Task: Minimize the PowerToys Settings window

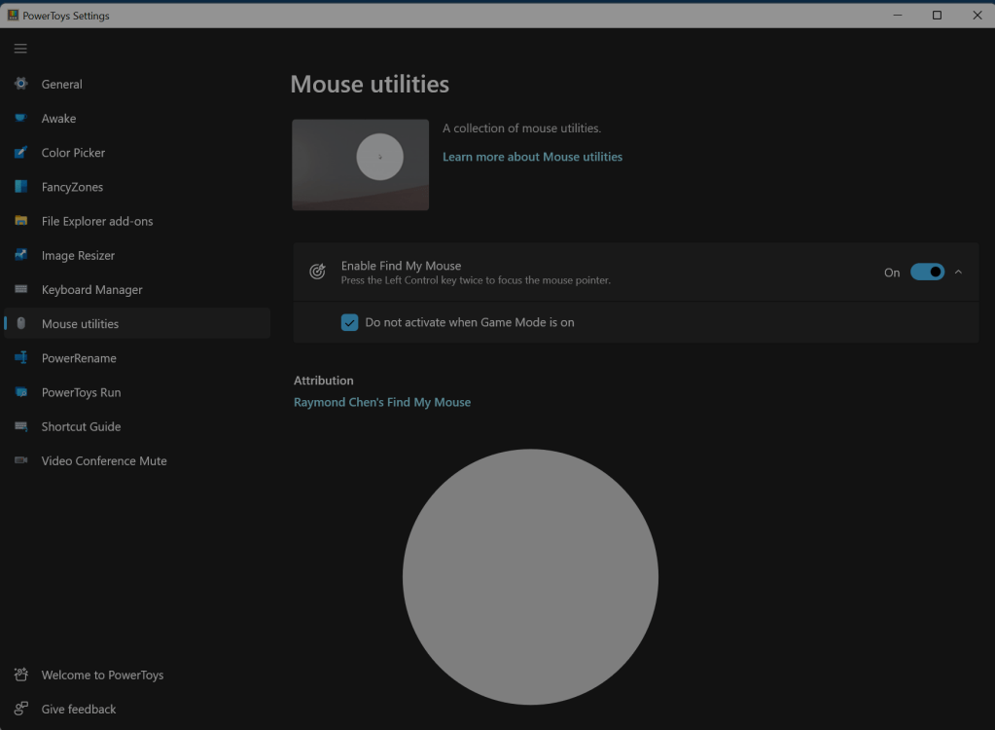Action: (898, 16)
